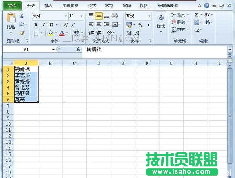Click the Cut scissors icon

pos(22,16)
